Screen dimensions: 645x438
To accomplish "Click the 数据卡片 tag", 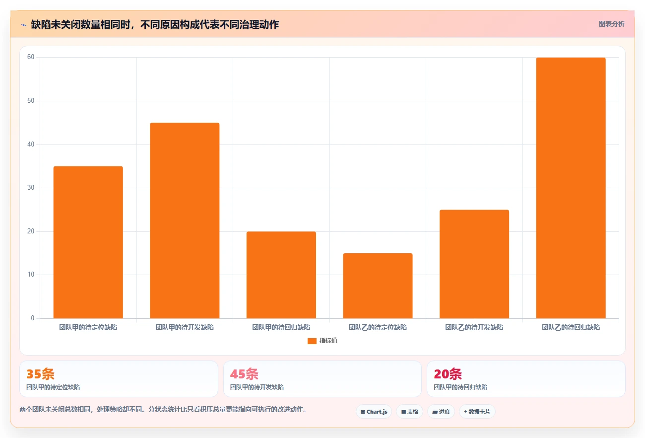I will (x=477, y=412).
